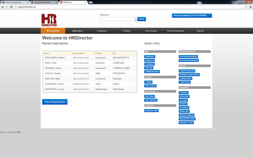This screenshot has width=253, height=158.
Task: Click the Employees quick link
Action: coord(150,60)
